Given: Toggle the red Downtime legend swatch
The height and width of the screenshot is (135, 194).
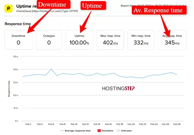Looking at the screenshot, I should [99, 131].
